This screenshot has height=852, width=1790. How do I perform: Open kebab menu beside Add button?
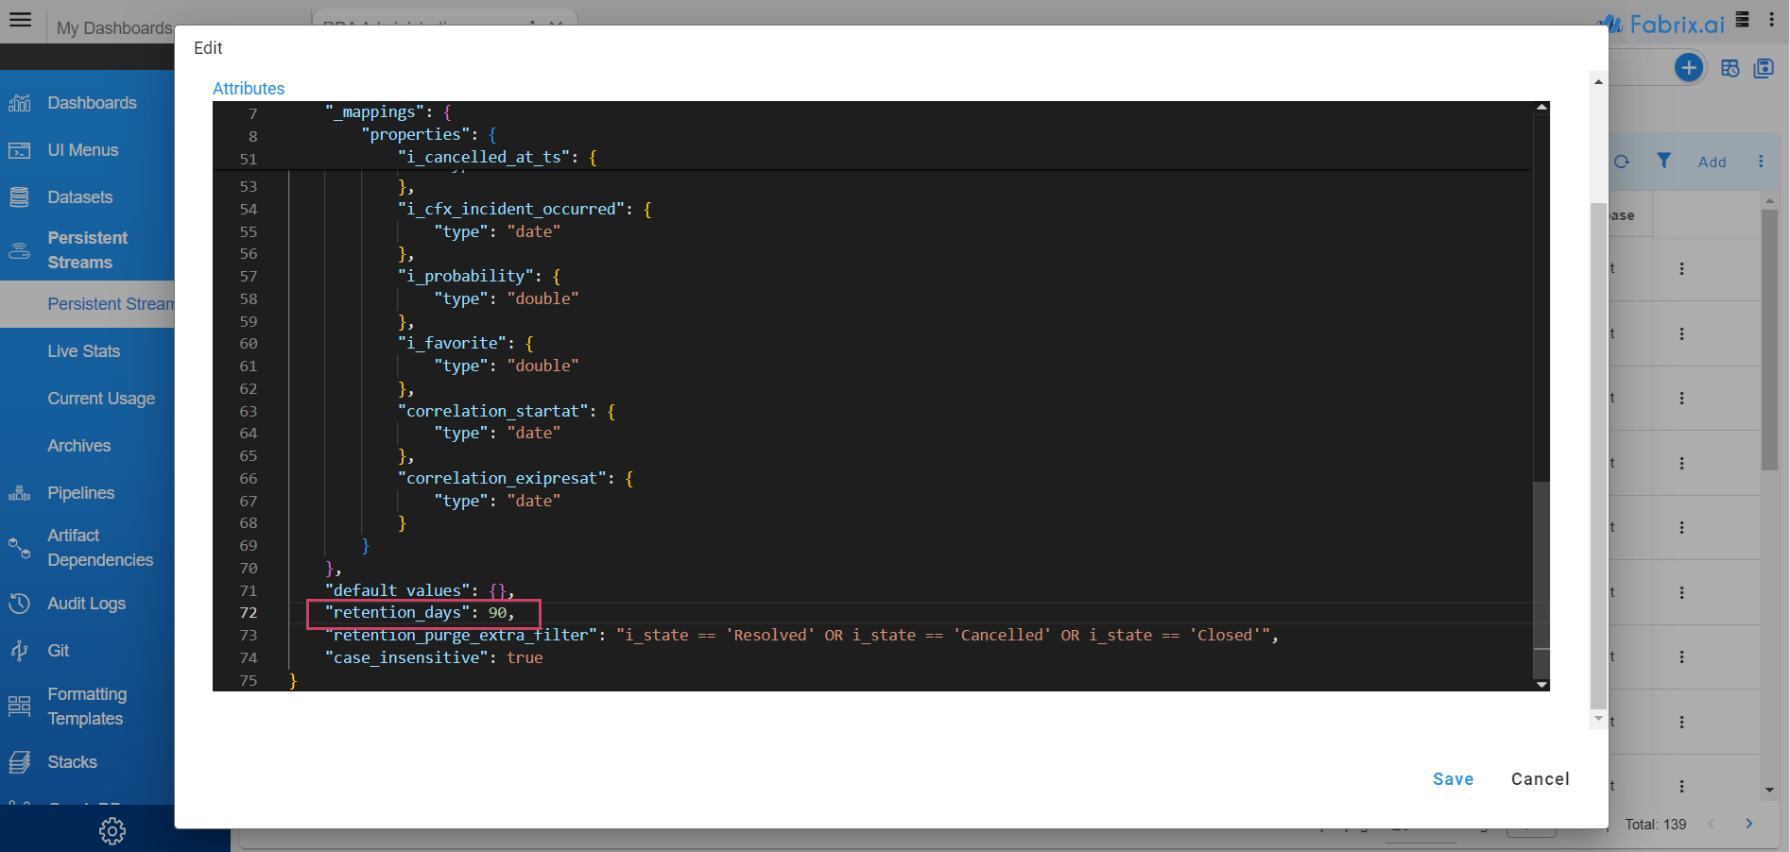coord(1761,162)
